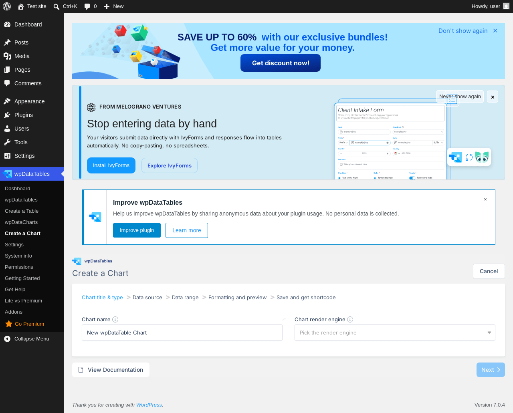
Task: Go to Chart title & type step
Action: tap(102, 297)
